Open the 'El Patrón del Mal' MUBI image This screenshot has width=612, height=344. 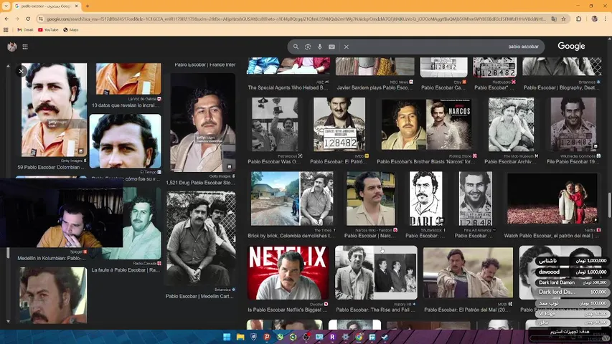pos(468,272)
